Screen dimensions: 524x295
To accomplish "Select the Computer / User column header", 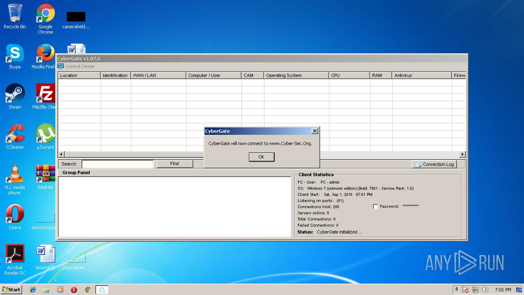I will pyautogui.click(x=214, y=75).
